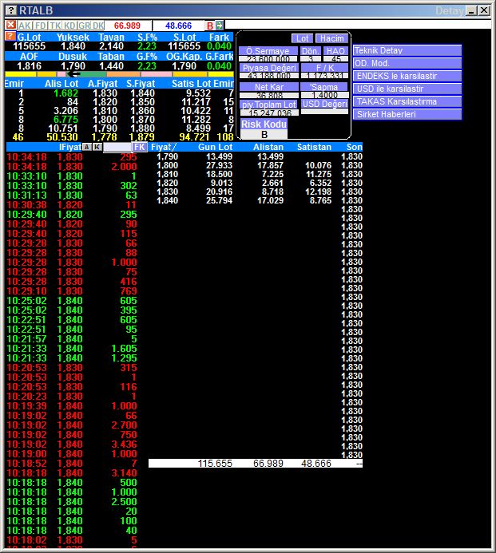The height and width of the screenshot is (553, 496).
Task: Click the Son column header
Action: tap(354, 147)
